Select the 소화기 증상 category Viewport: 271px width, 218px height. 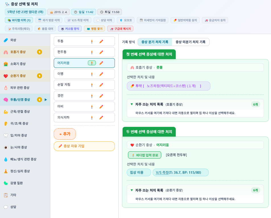[25, 64]
